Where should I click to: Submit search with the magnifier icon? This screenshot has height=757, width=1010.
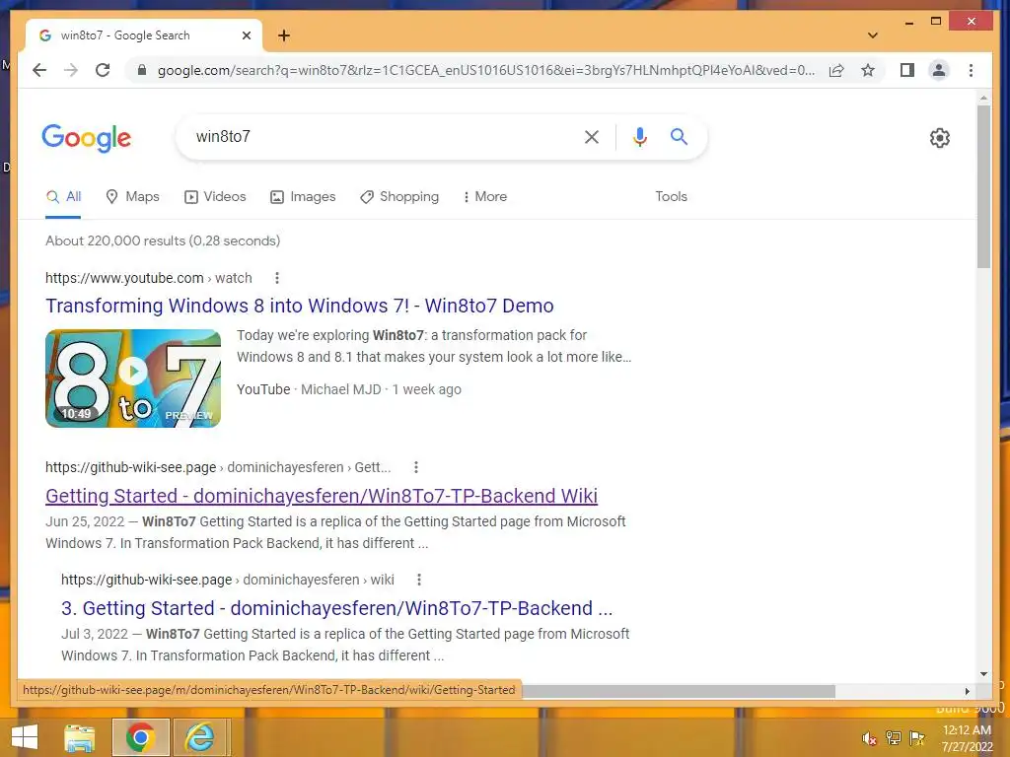tap(679, 136)
